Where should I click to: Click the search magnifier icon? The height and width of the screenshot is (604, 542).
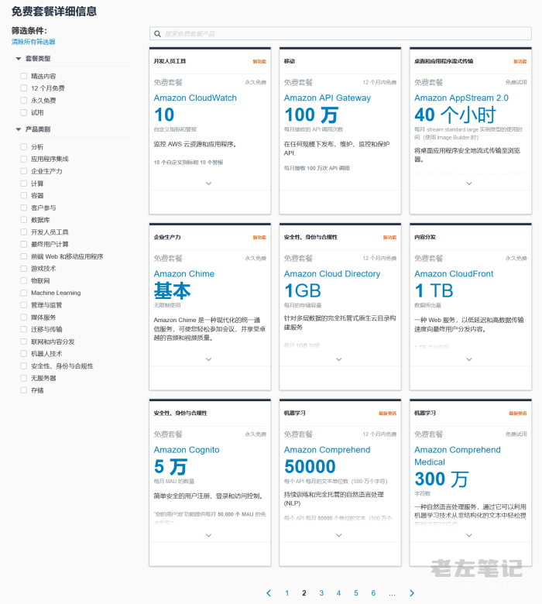click(x=157, y=34)
